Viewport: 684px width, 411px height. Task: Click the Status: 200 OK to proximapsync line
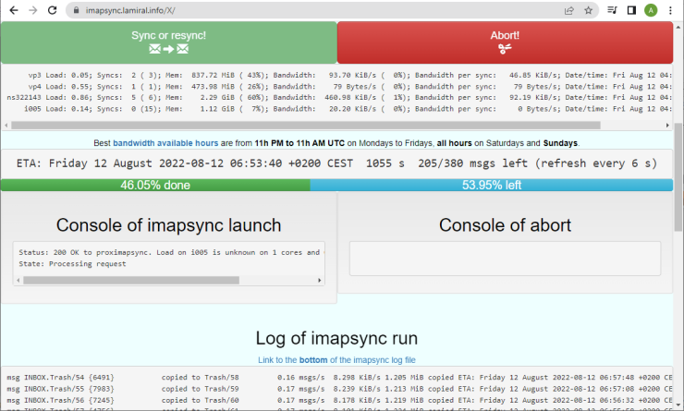click(x=171, y=252)
